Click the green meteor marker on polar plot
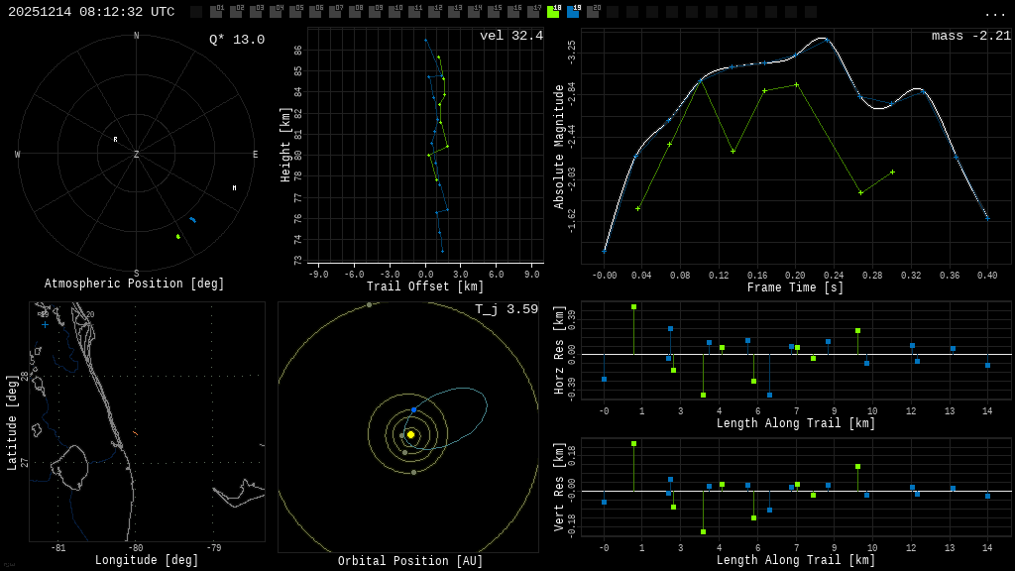Screen dimensions: 1015x571 (178, 236)
